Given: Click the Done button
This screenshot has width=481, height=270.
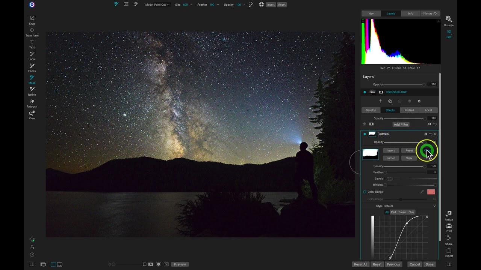Looking at the screenshot, I should click(x=430, y=264).
